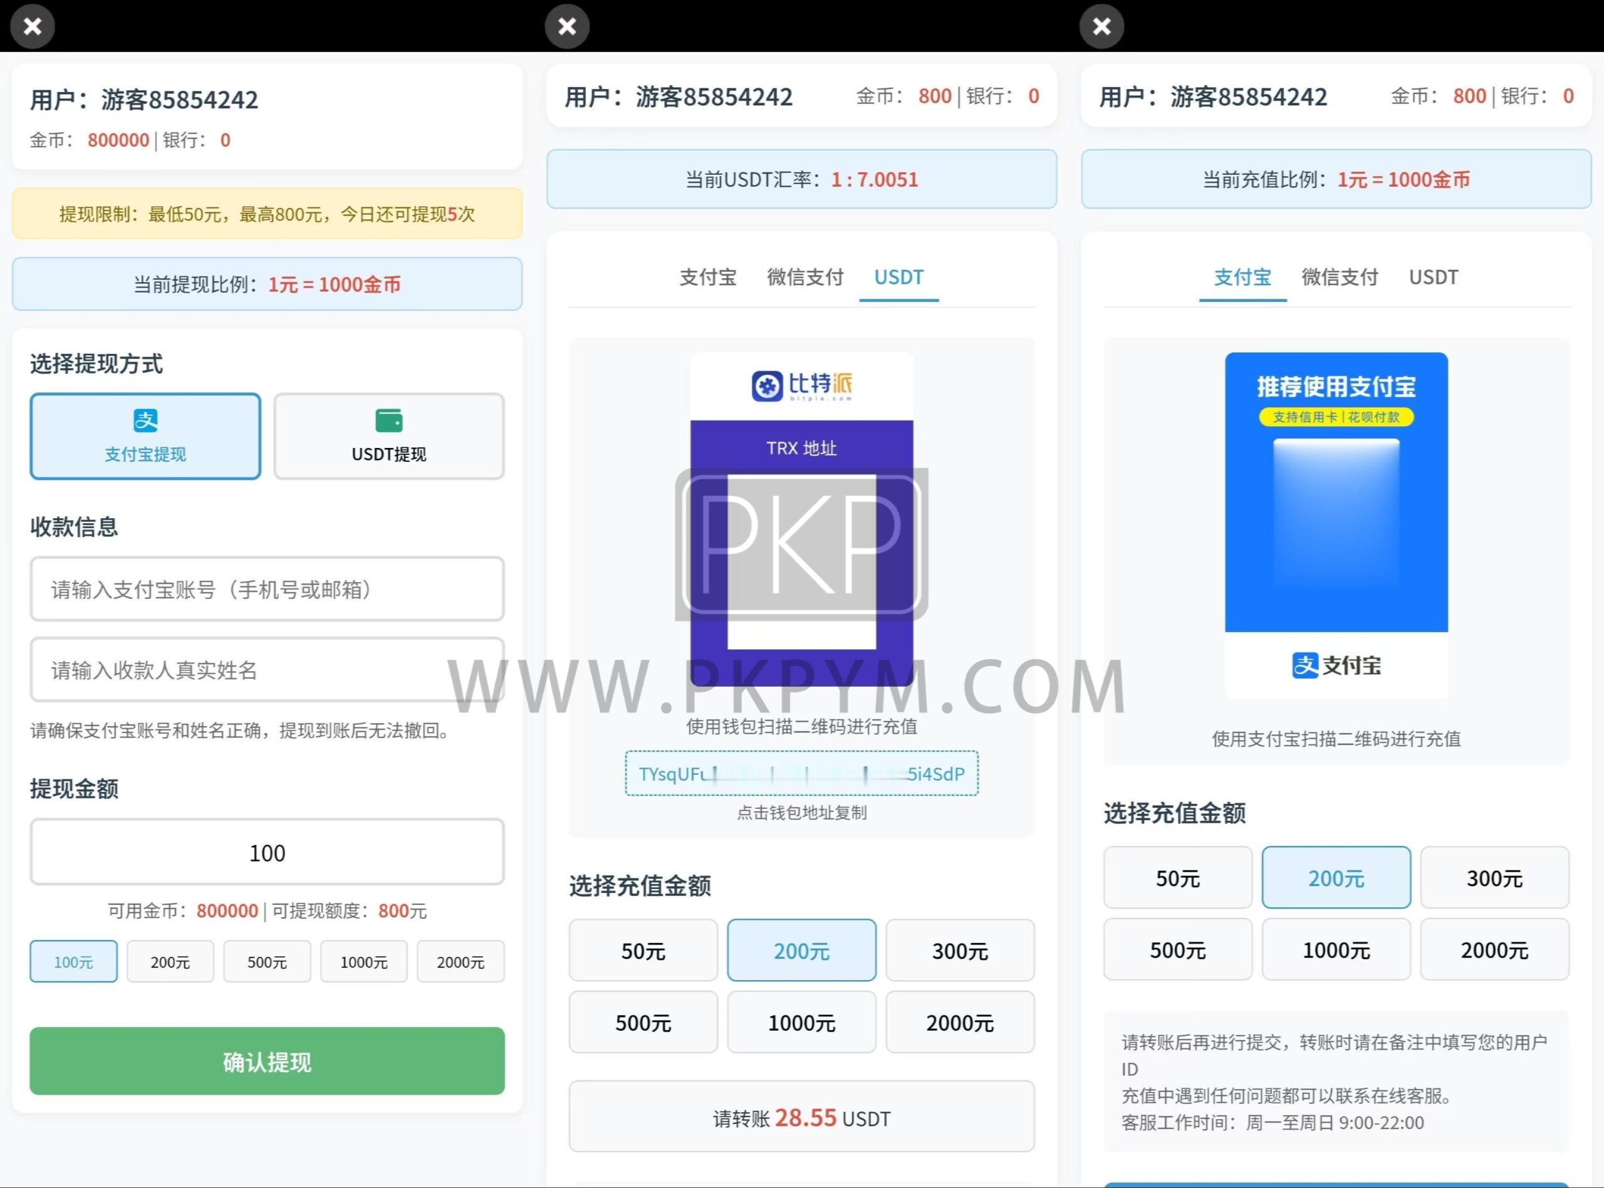Select the 200元 quick withdrawal amount

click(x=170, y=961)
